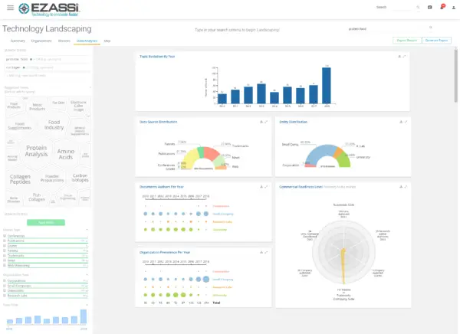460x334 pixels.
Task: Open the chat messages icon
Action: [430, 8]
